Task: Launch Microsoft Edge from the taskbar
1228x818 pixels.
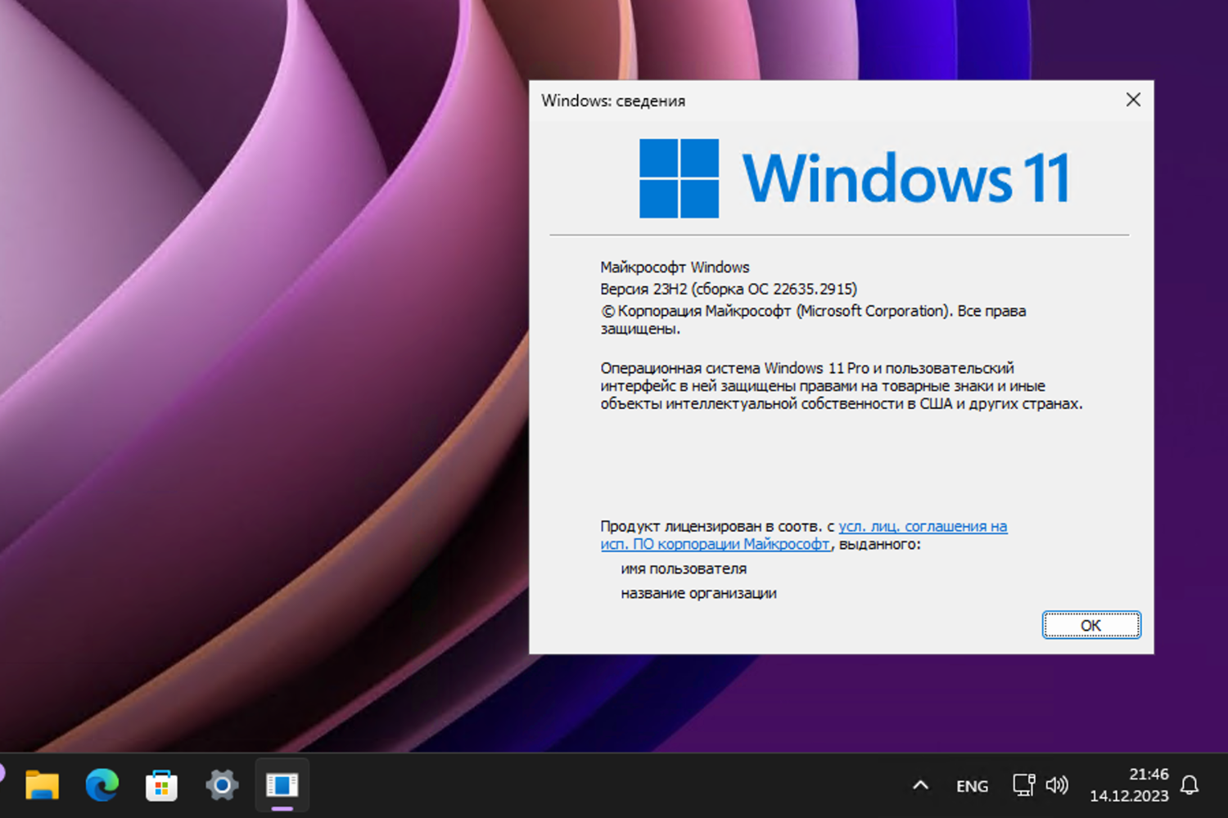Action: pyautogui.click(x=102, y=784)
